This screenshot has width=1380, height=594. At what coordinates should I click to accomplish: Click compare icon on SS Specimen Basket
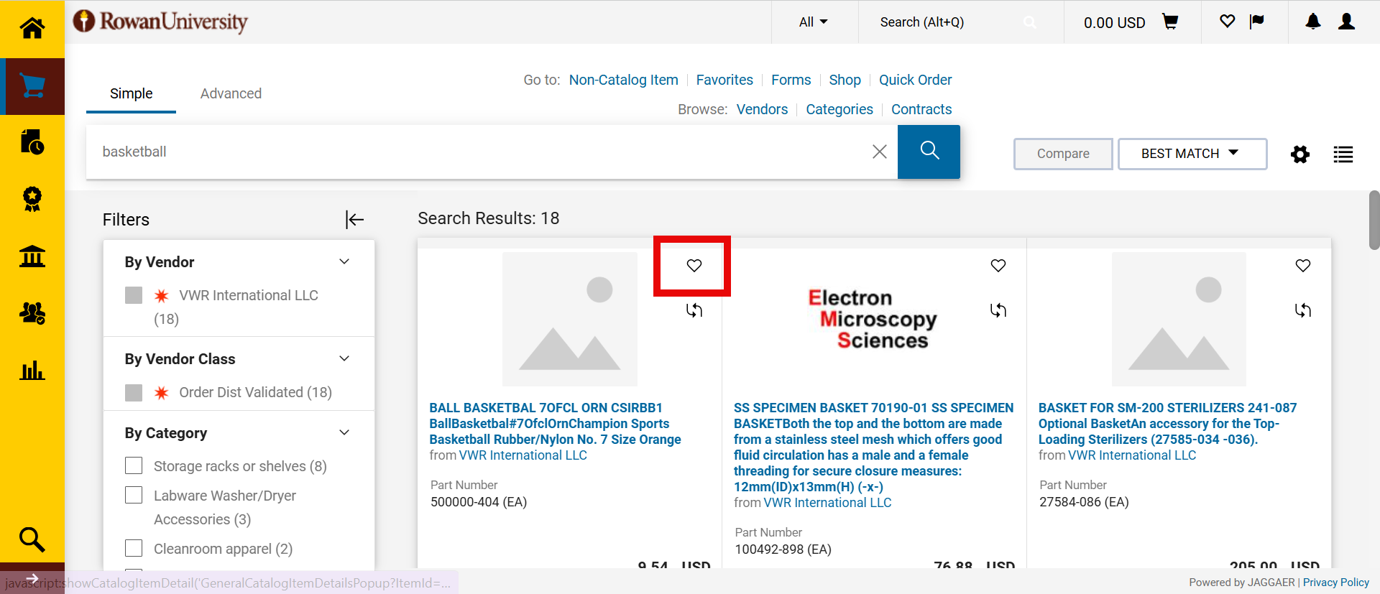pyautogui.click(x=998, y=310)
